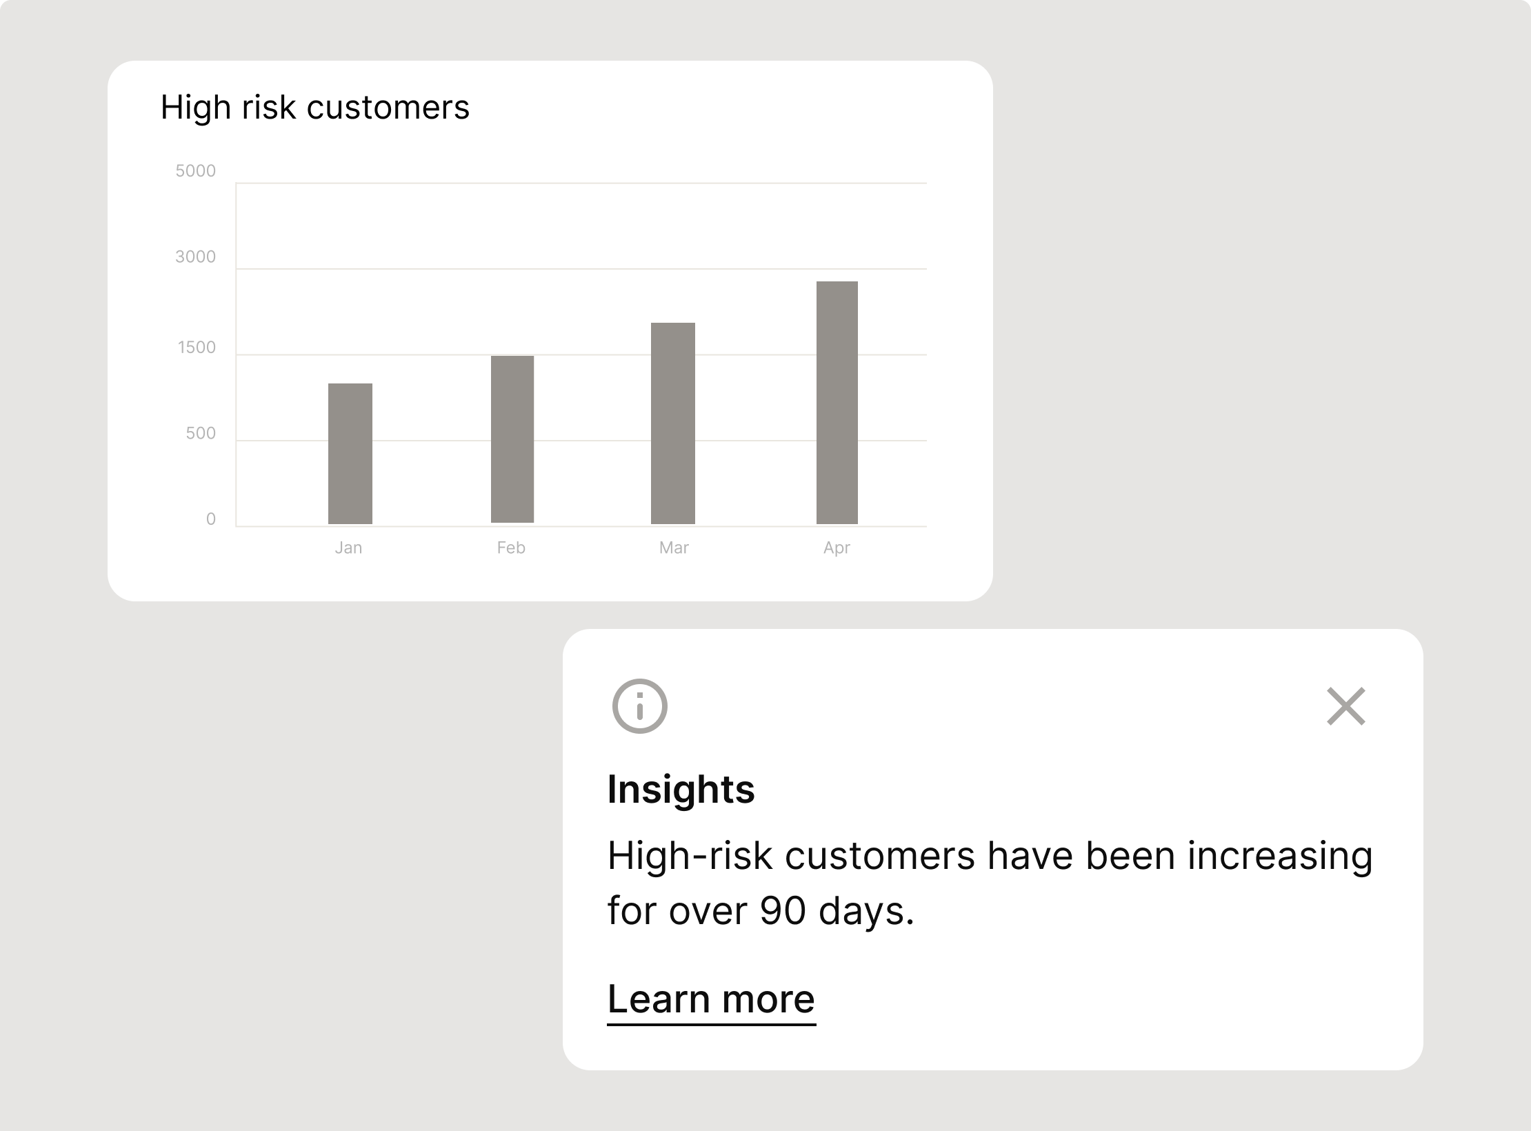Click the 5000 y-axis label
Screen dimensions: 1531x1131
click(196, 171)
